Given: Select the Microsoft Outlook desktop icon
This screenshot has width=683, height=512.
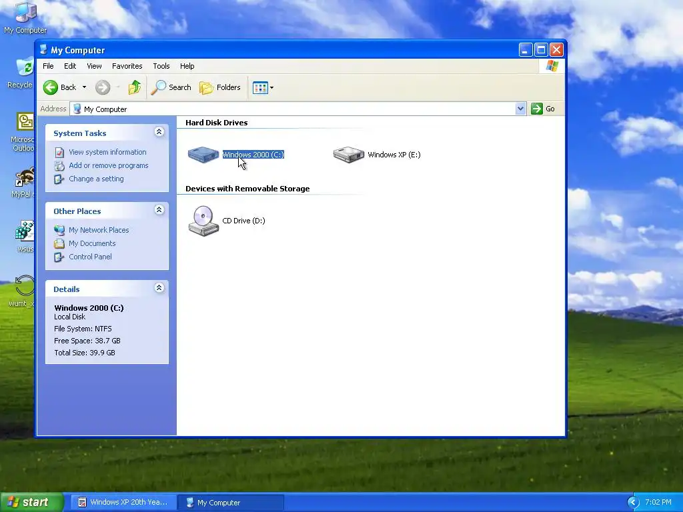Looking at the screenshot, I should pos(23,132).
